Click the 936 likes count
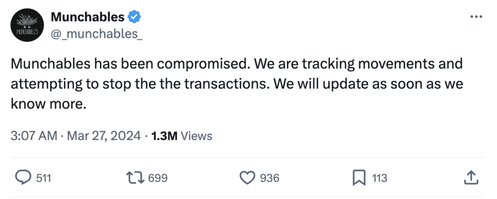497x199 pixels. [x=269, y=178]
